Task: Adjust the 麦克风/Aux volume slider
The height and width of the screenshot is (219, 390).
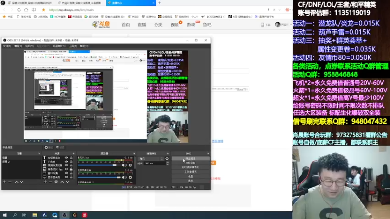Action: point(99,165)
